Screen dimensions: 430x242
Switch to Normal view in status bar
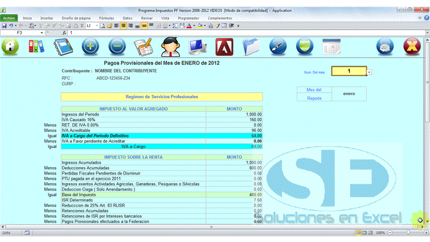tap(358, 233)
